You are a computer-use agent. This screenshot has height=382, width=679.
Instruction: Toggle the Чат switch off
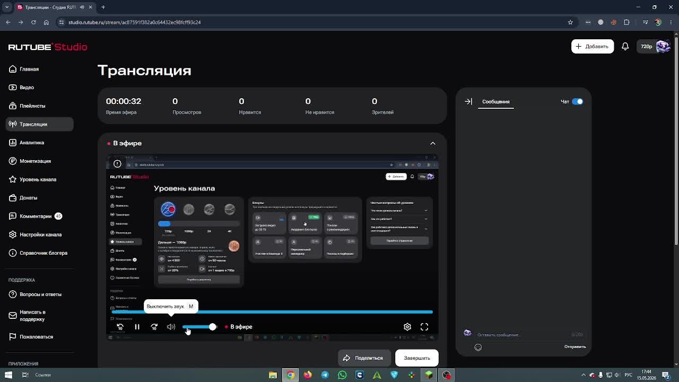[x=577, y=101]
